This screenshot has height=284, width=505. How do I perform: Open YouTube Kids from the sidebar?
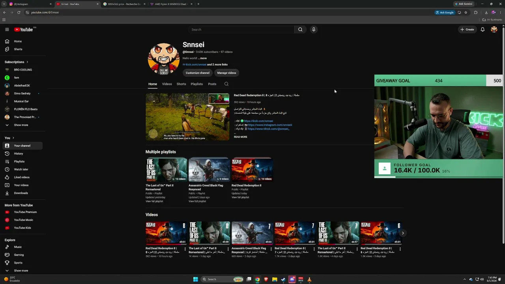22,228
